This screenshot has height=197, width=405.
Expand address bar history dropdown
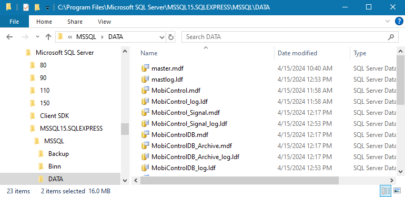[162, 37]
